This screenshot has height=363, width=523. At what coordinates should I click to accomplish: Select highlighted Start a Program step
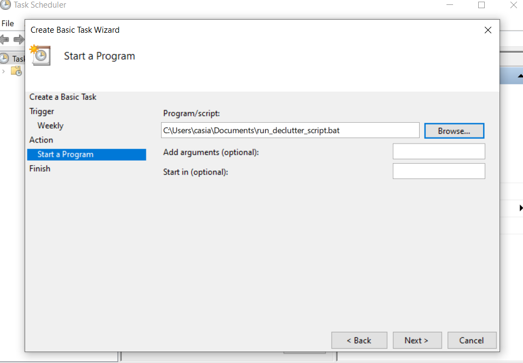pos(87,154)
